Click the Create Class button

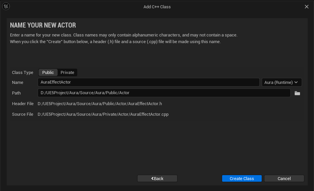coord(242,178)
